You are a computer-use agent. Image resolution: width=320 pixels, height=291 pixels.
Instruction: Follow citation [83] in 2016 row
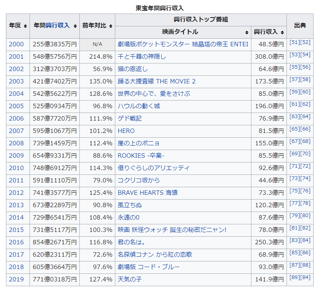pos(295,240)
